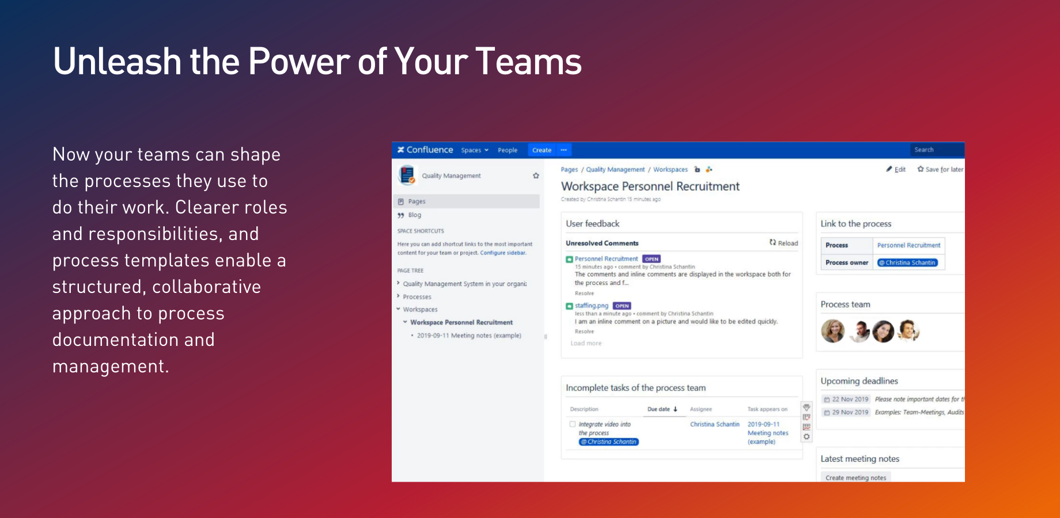Select the blonde woman team avatar
The image size is (1060, 518).
point(832,331)
